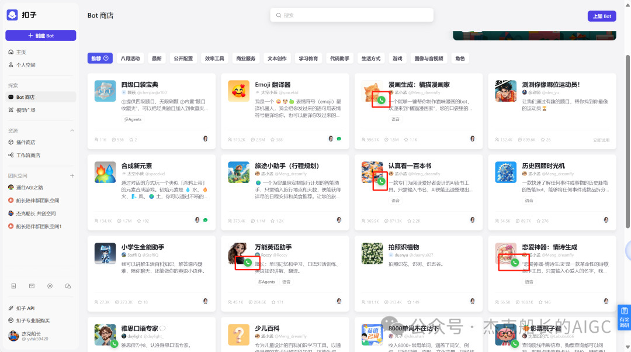Click the mail icon in sidebar footer

coord(32,286)
